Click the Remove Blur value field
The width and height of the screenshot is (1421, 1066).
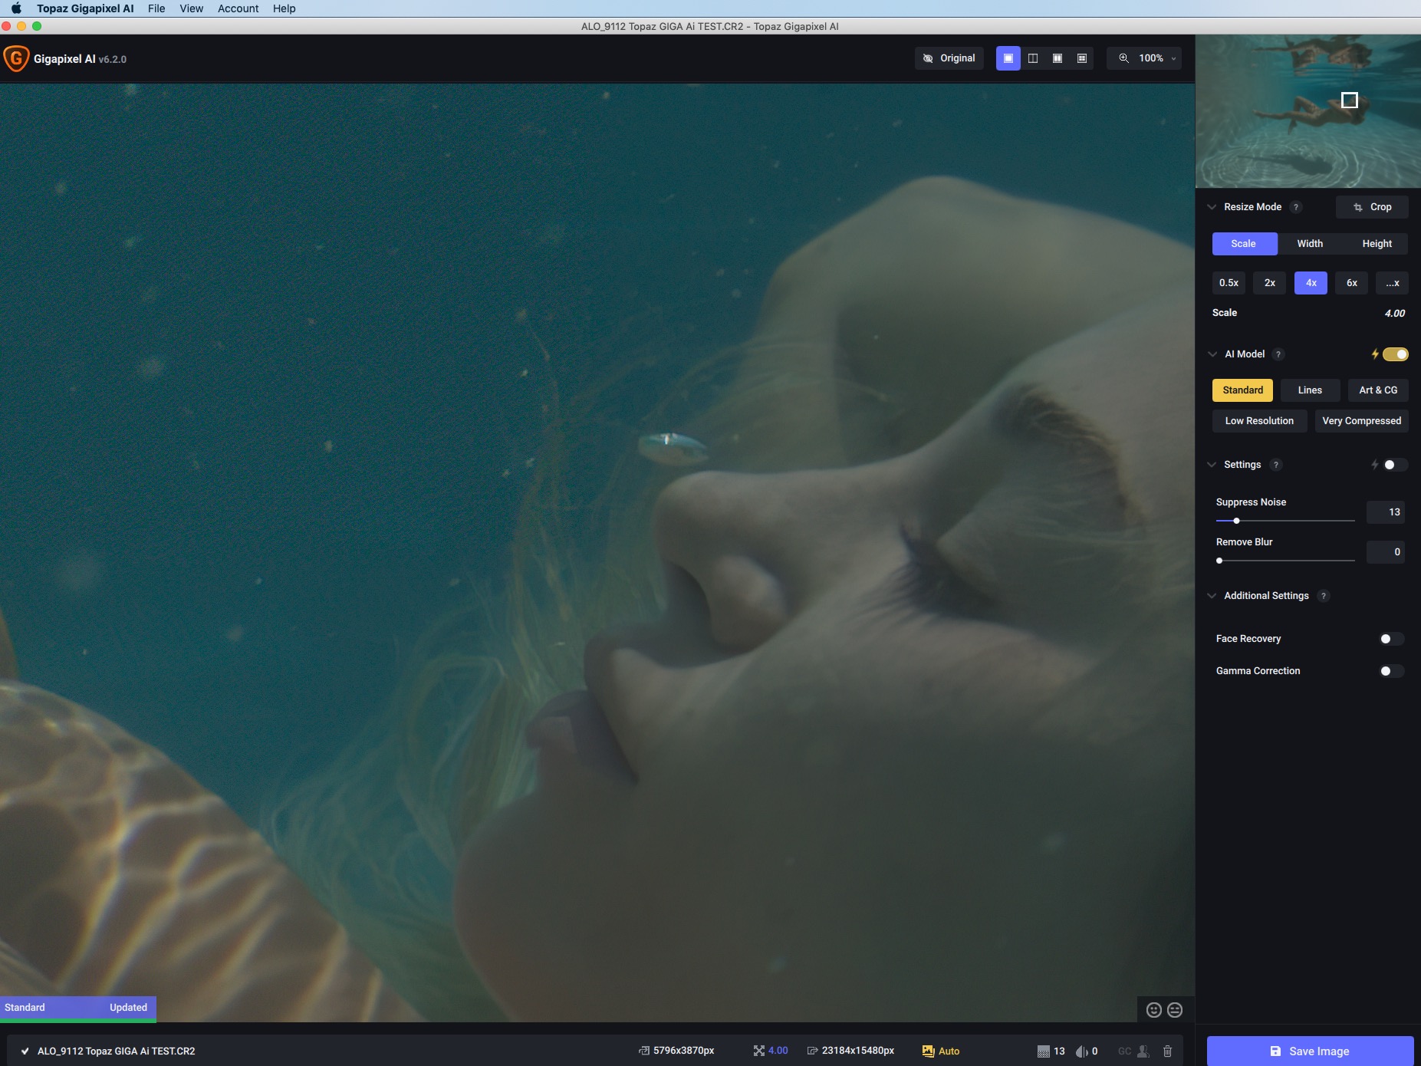pos(1385,552)
